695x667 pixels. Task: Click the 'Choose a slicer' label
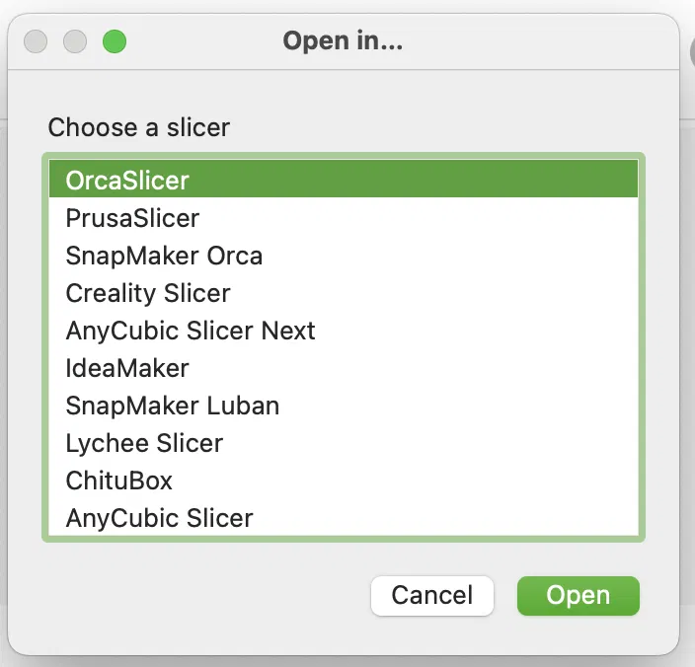[x=139, y=127]
